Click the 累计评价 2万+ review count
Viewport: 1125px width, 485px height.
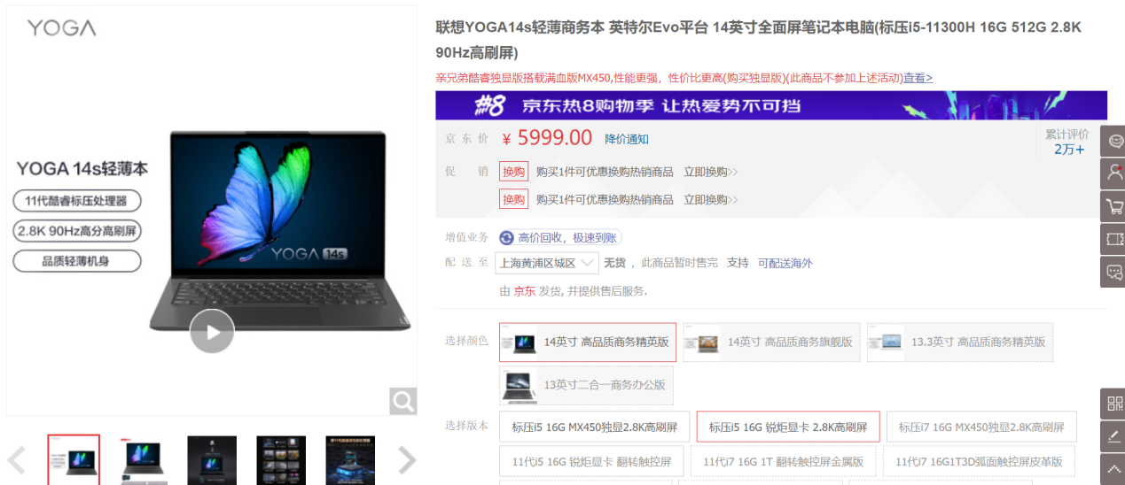click(1067, 142)
